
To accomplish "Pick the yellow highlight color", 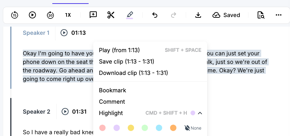I will click(131, 128).
